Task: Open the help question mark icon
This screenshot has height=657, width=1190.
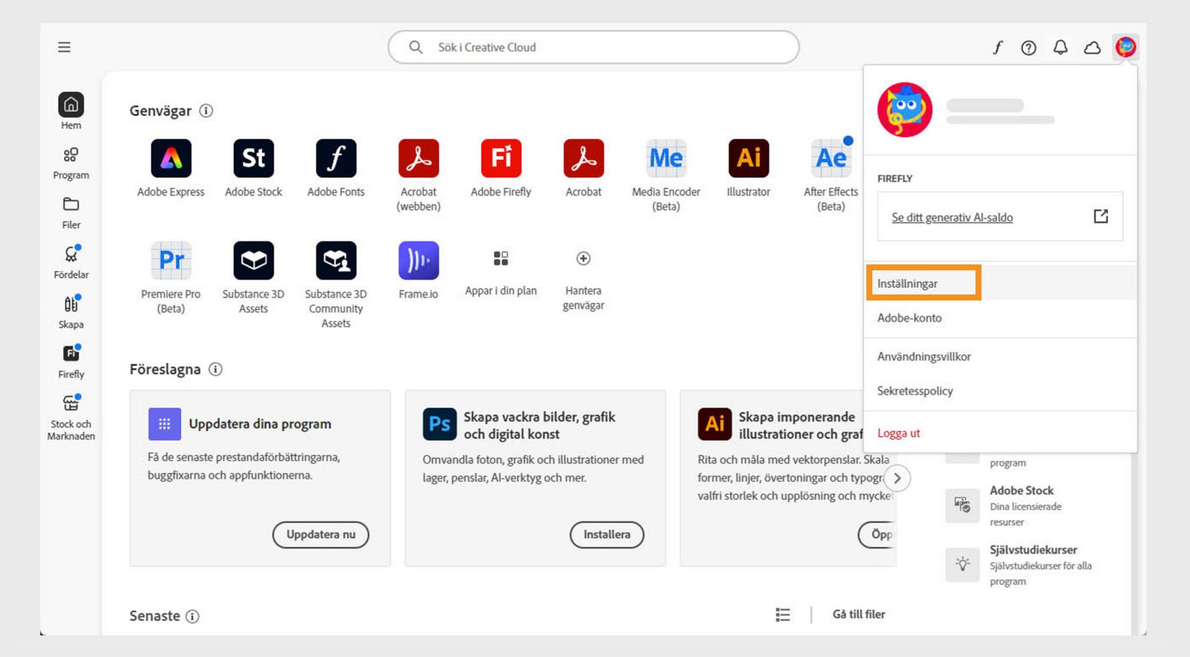Action: 1028,48
